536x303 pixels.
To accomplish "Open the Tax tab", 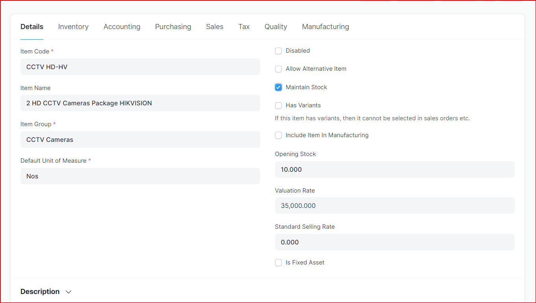I will click(x=244, y=27).
